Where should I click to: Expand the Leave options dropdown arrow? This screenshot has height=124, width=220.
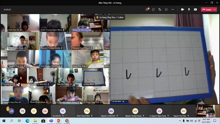click(x=215, y=10)
